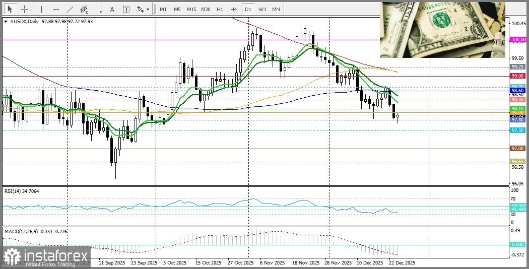Viewport: 529px width, 269px height.
Task: Pick the horizontal line tool
Action: (x=55, y=9)
